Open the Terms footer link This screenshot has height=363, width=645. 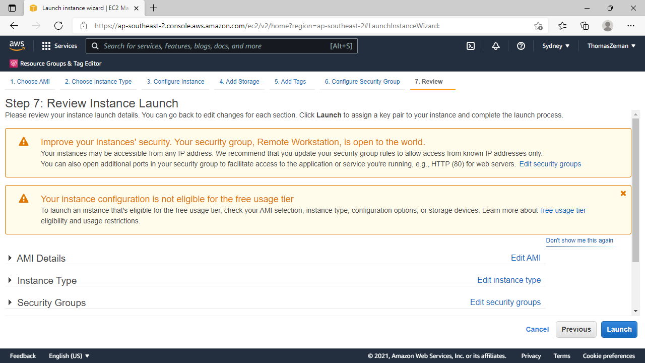click(x=562, y=356)
